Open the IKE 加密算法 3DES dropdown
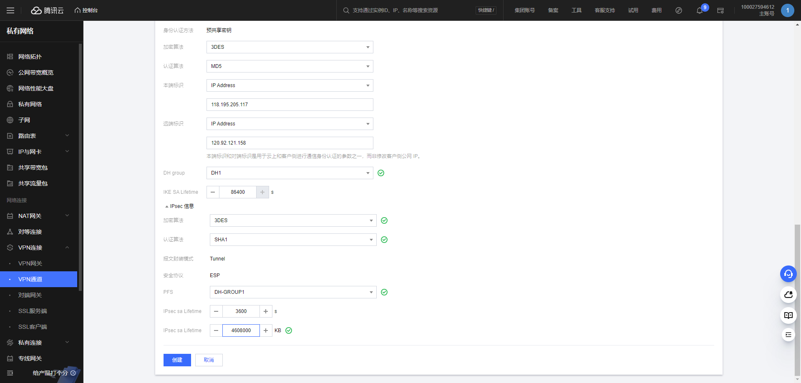 point(290,47)
